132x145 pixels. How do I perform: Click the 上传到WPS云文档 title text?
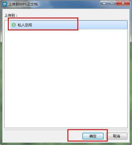pyautogui.click(x=23, y=4)
